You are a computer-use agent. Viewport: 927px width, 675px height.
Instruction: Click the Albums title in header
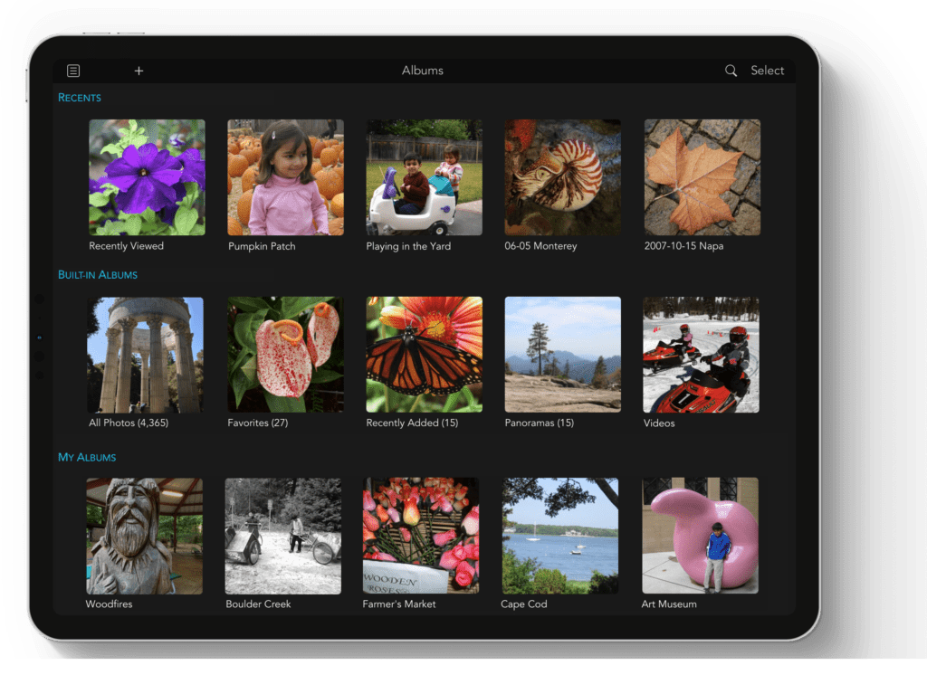(x=423, y=71)
